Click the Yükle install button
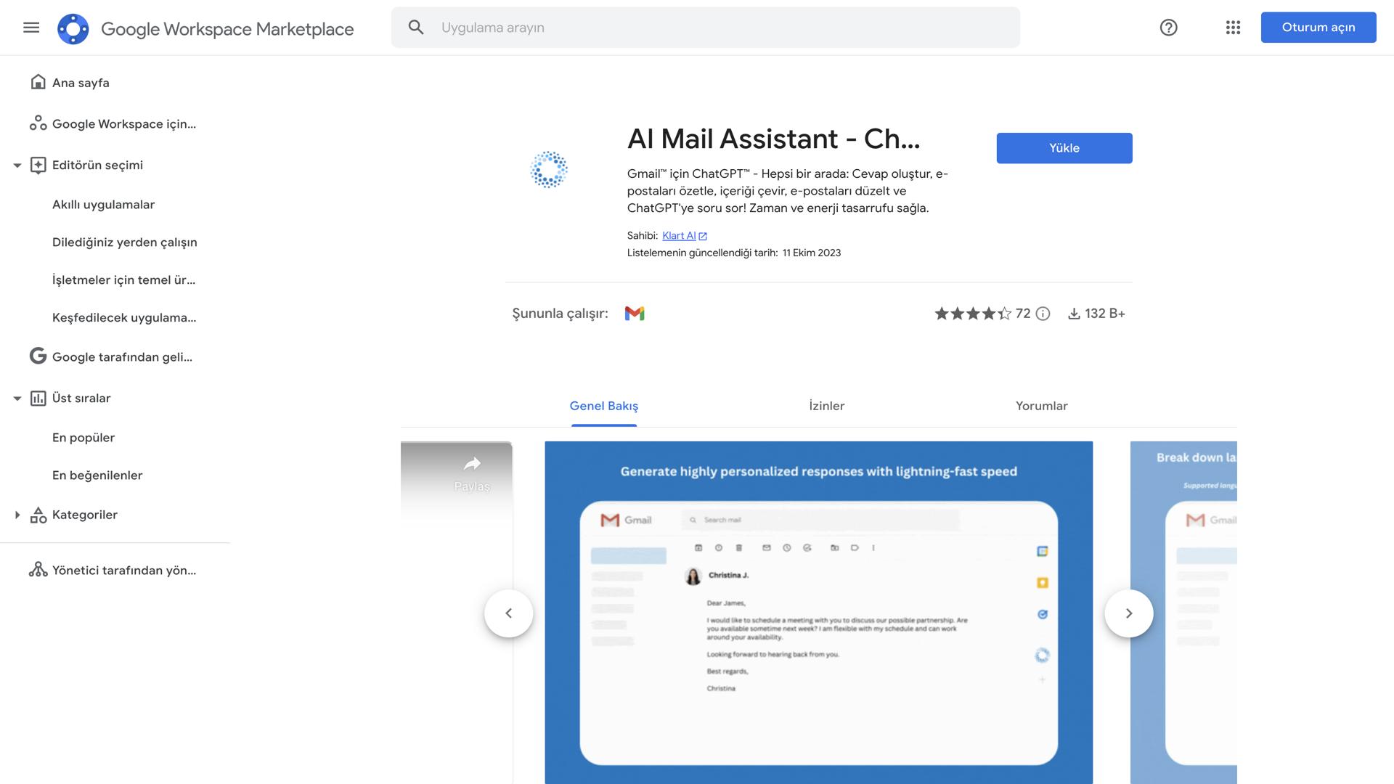The height and width of the screenshot is (784, 1394). 1064,147
